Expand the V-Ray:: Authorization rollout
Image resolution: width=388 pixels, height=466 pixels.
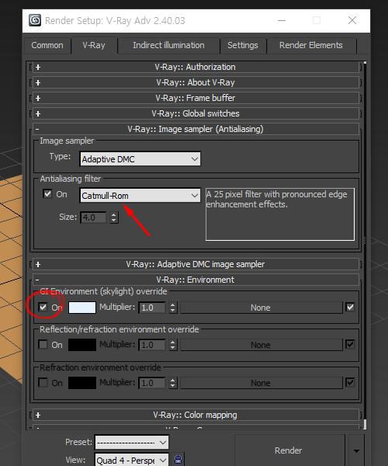click(x=196, y=67)
